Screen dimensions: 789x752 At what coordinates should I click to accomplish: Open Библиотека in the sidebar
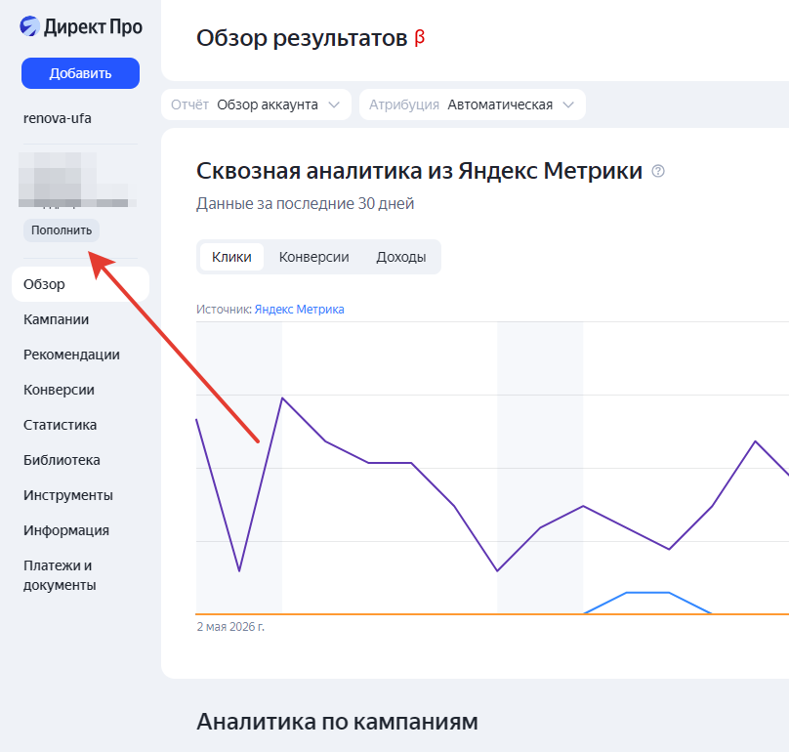tap(62, 461)
